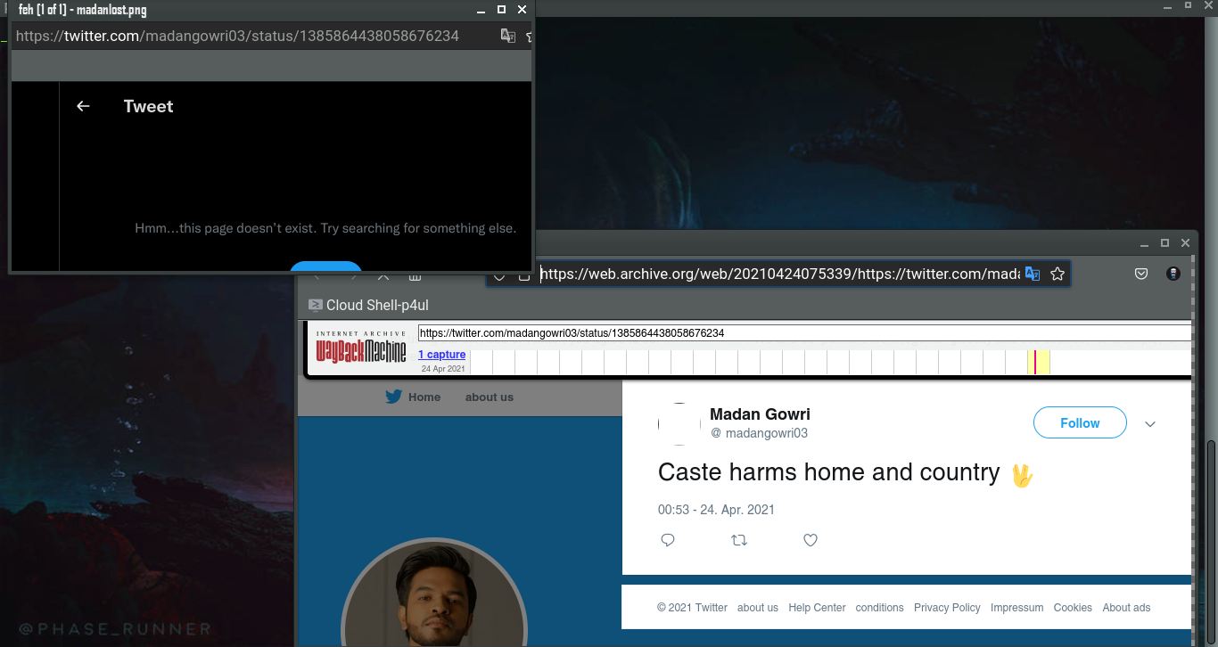The image size is (1218, 647).
Task: Click Home in the archived Twitter nav
Action: pyautogui.click(x=424, y=397)
